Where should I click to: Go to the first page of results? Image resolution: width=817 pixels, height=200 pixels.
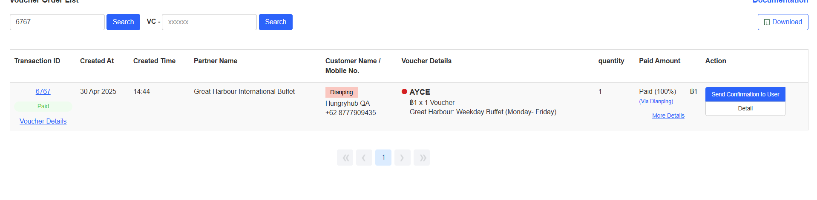coord(345,158)
